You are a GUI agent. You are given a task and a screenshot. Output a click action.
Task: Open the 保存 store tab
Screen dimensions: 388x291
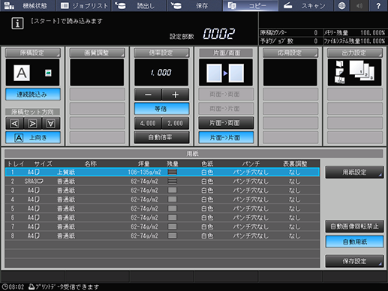[194, 5]
